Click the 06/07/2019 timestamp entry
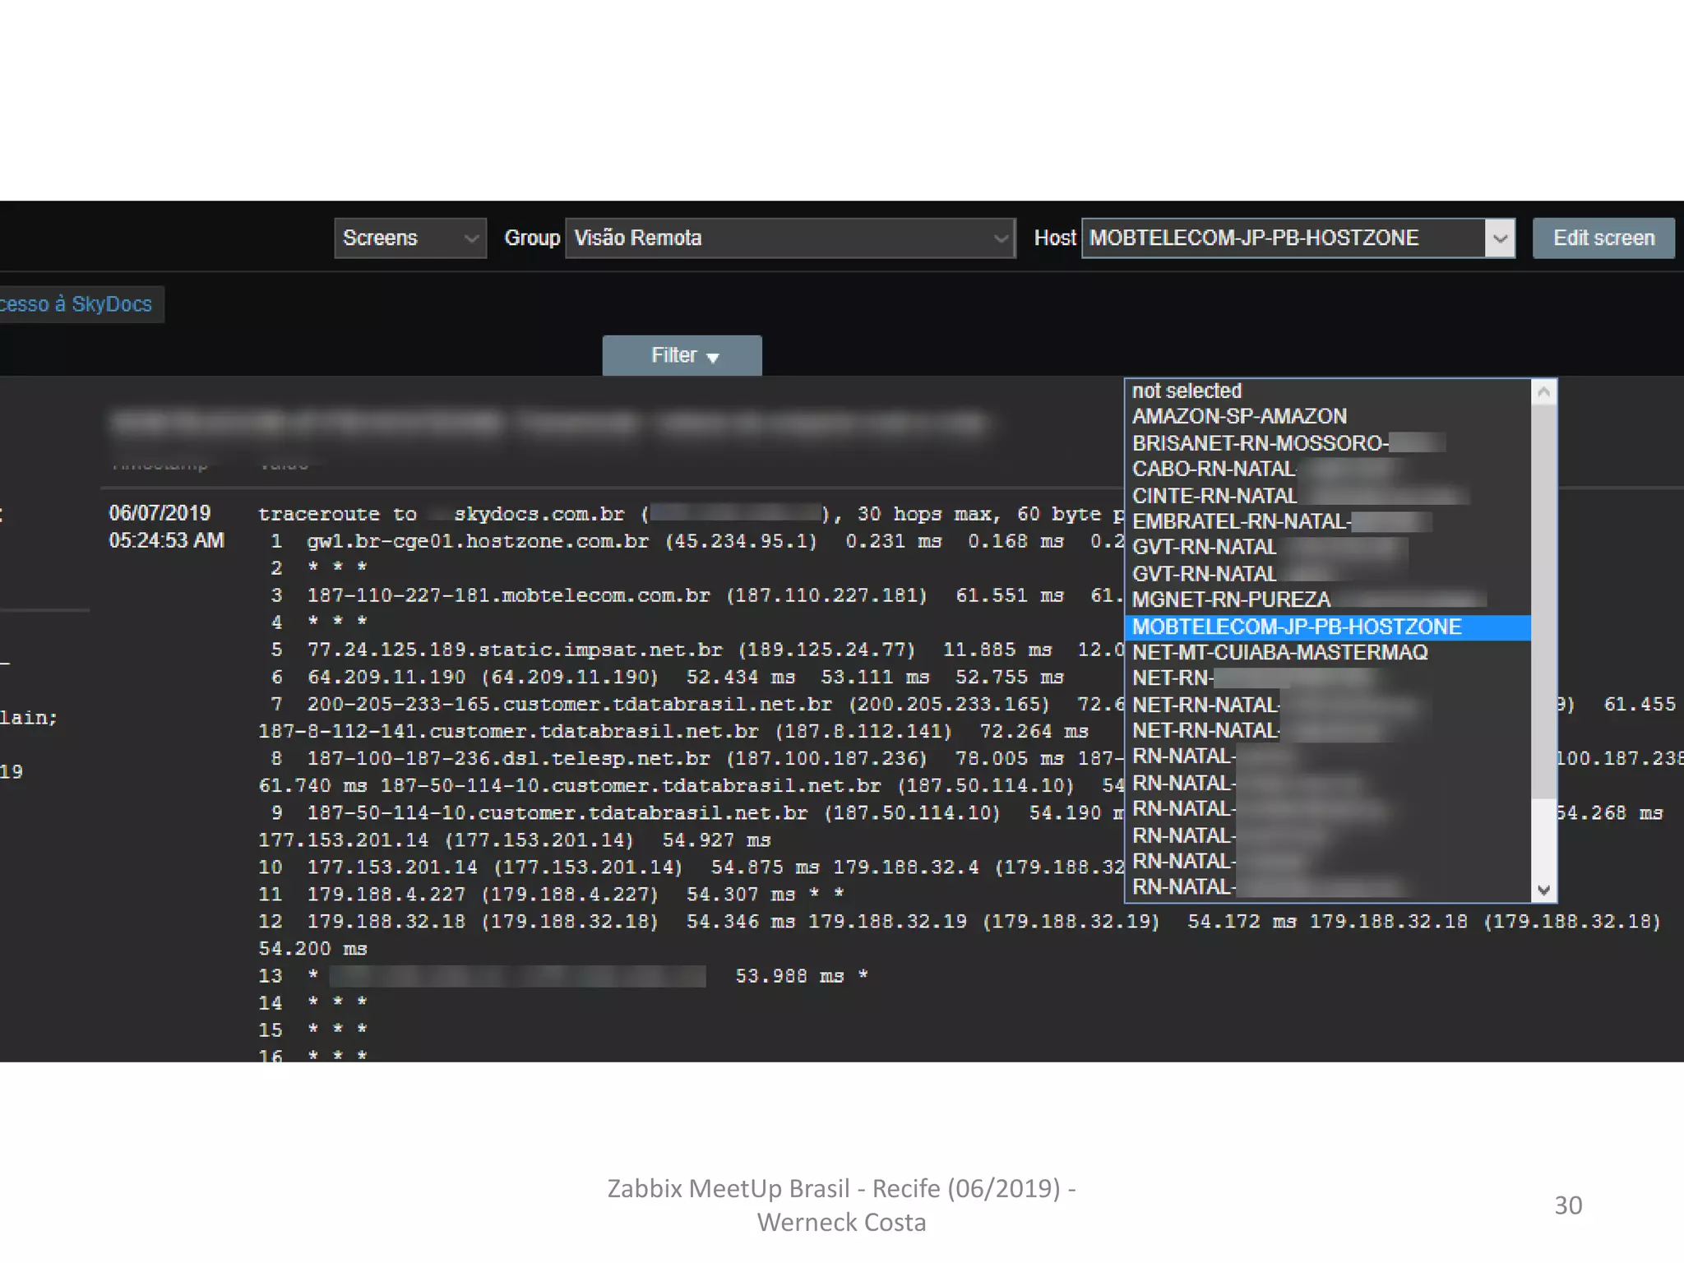The height and width of the screenshot is (1263, 1684). click(160, 513)
